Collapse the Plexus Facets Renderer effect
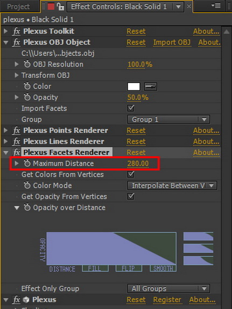232x309 pixels. coord(6,152)
